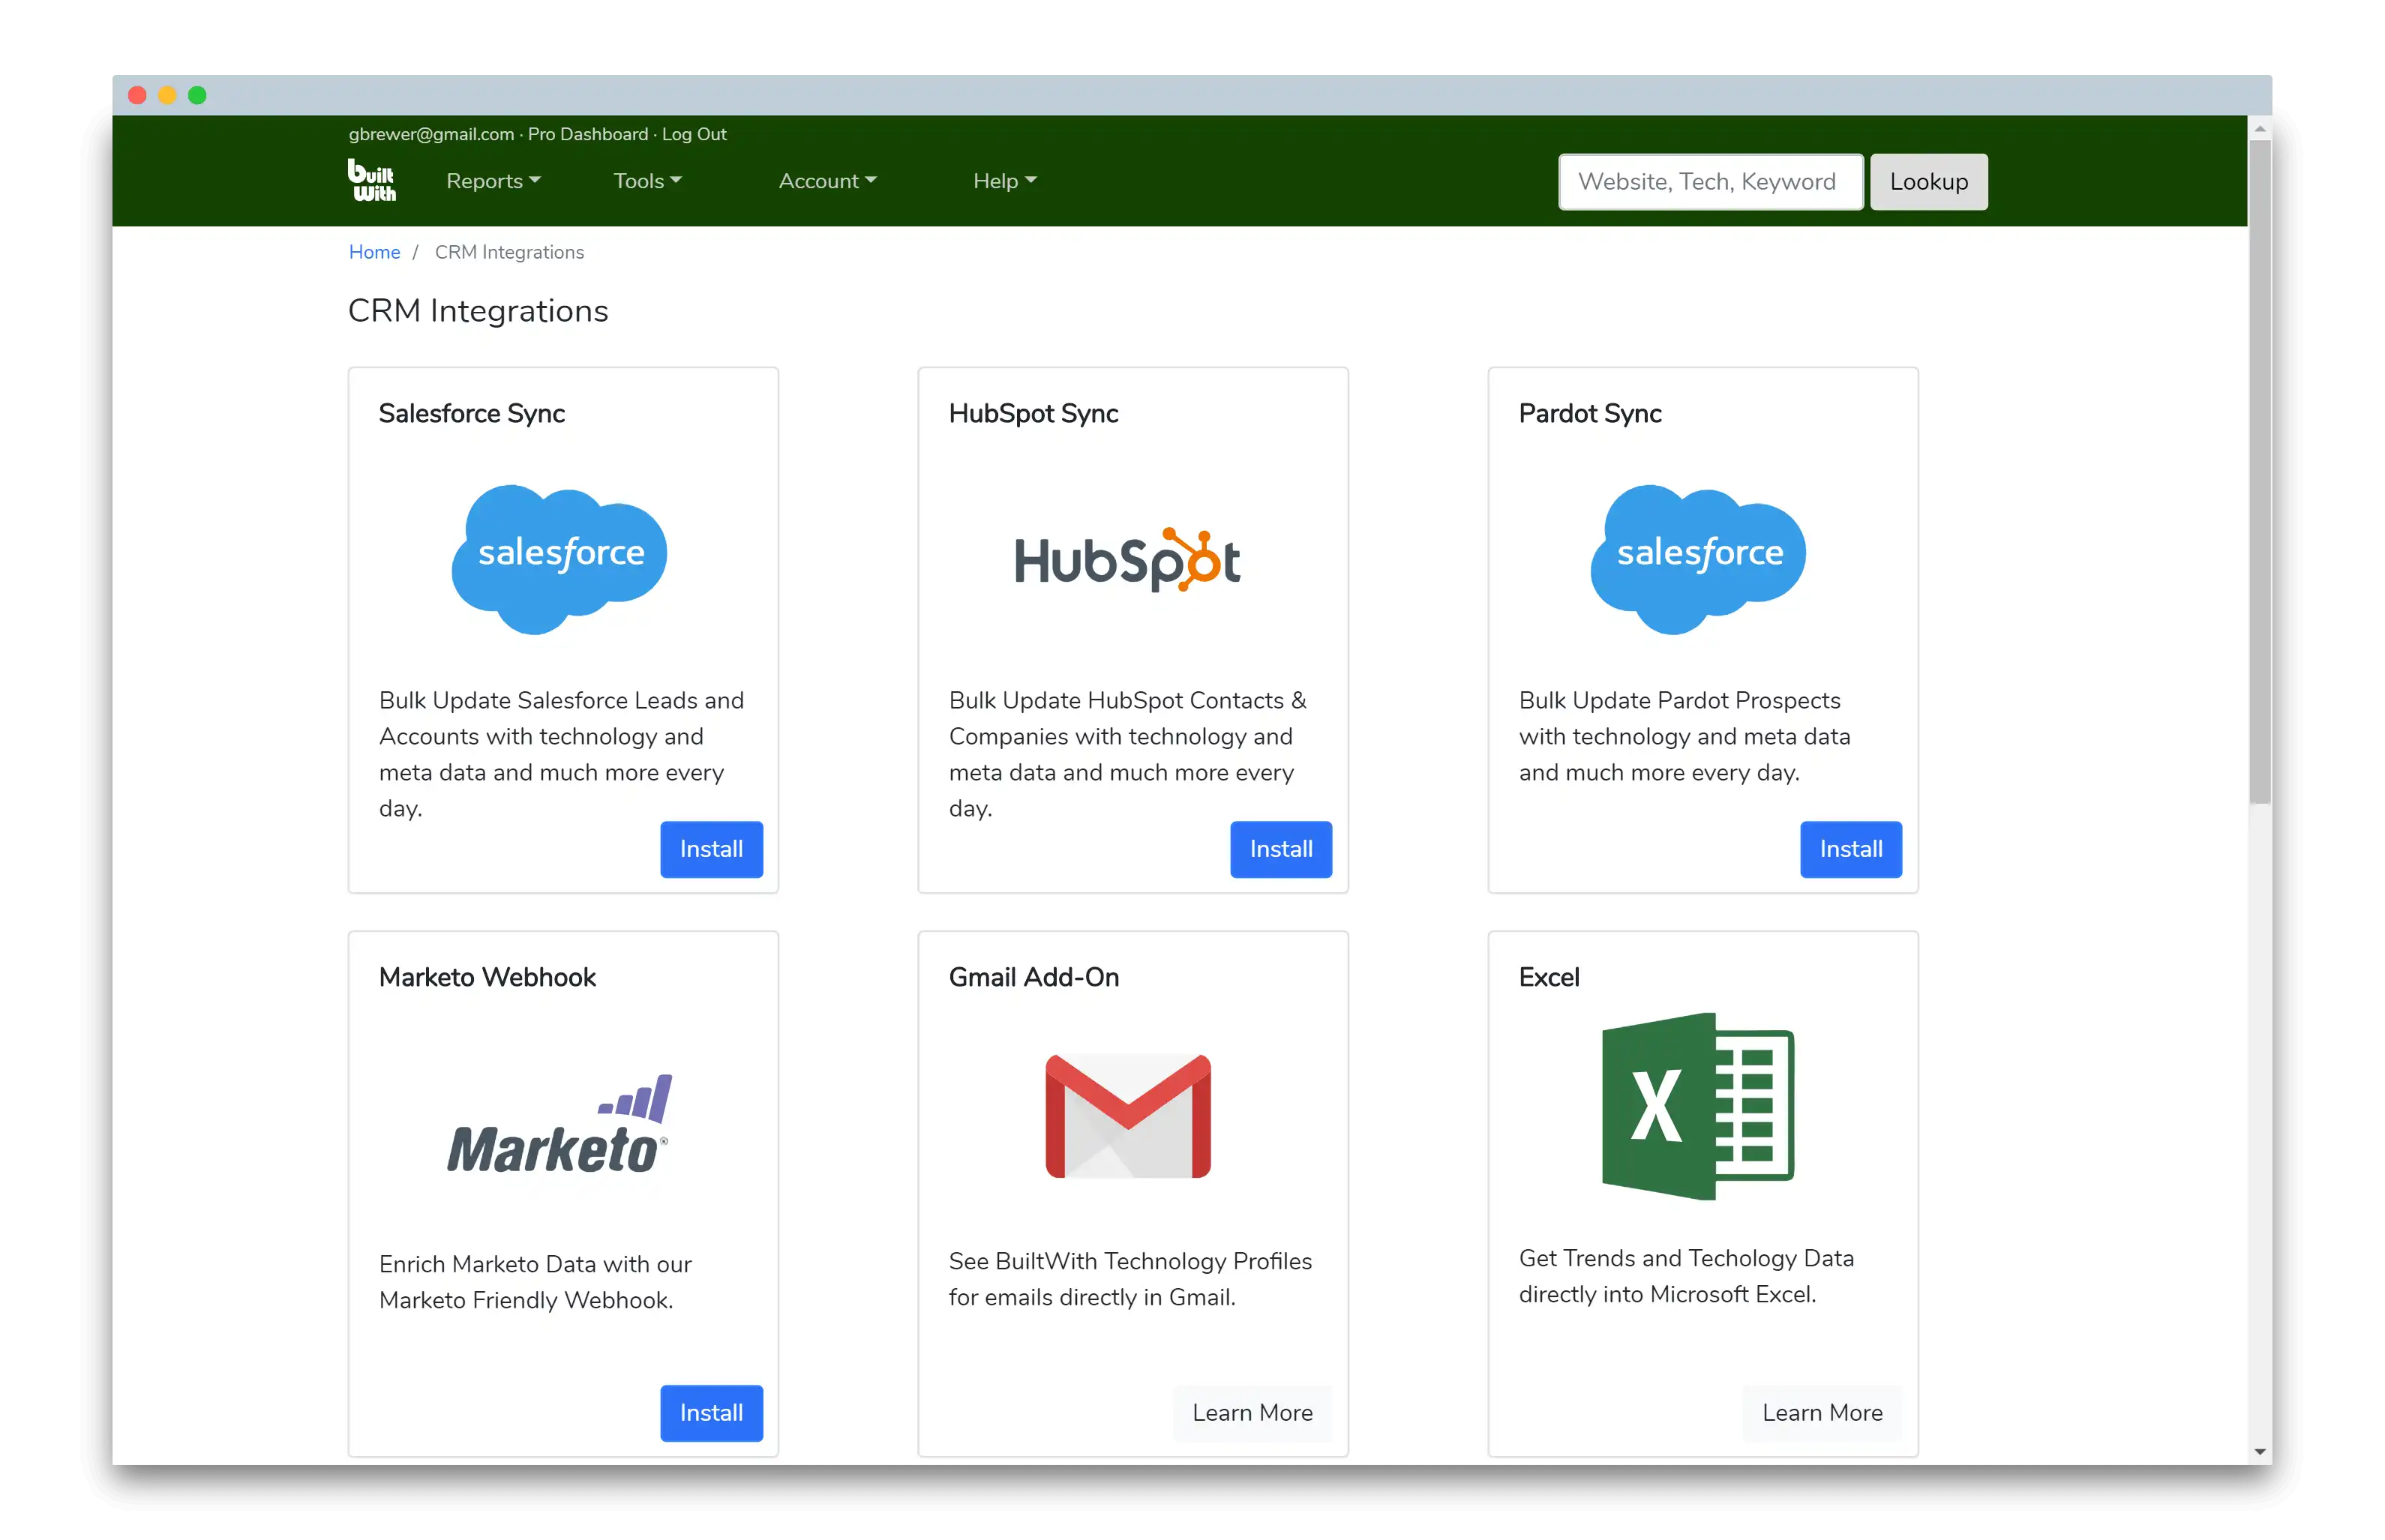This screenshot has width=2385, height=1540.
Task: Click the Excel logo image
Action: [x=1698, y=1106]
